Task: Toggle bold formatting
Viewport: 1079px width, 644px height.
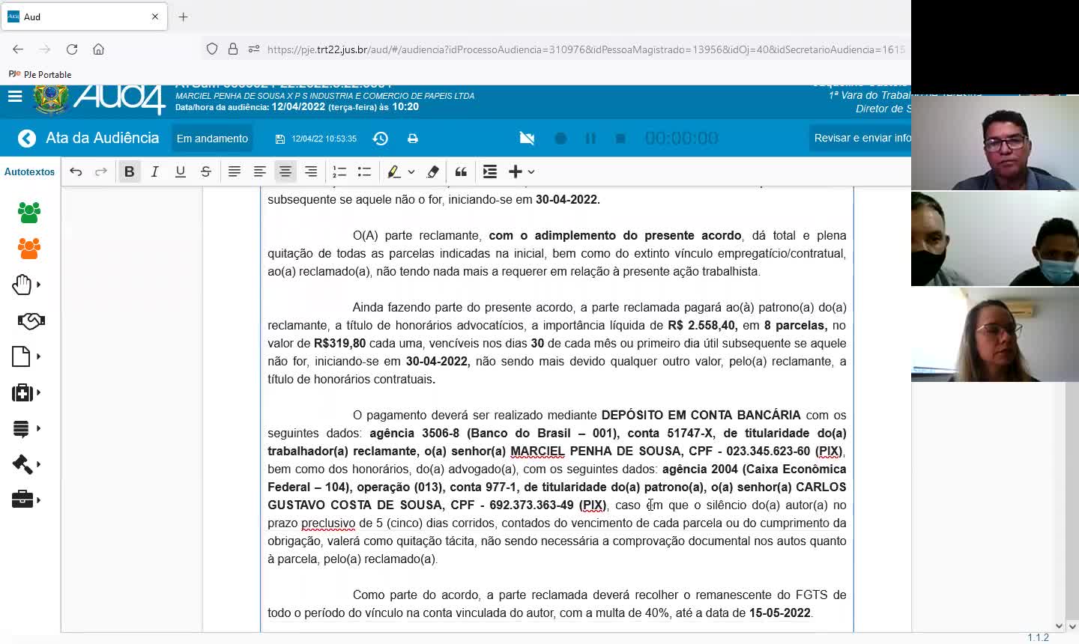Action: pyautogui.click(x=130, y=172)
